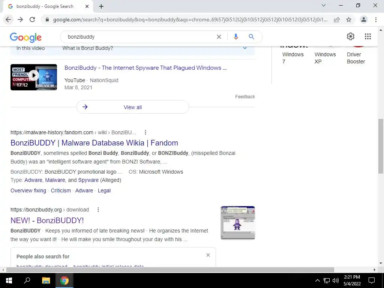
Task: Open the Chrome profile avatar icon
Action: [364, 19]
